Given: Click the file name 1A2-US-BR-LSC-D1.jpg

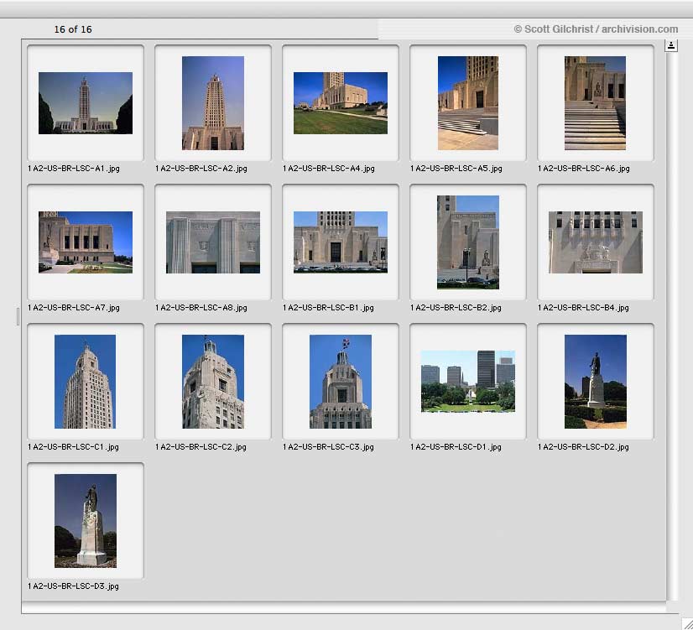Looking at the screenshot, I should 456,446.
